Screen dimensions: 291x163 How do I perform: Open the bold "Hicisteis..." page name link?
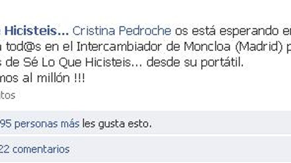[37, 31]
